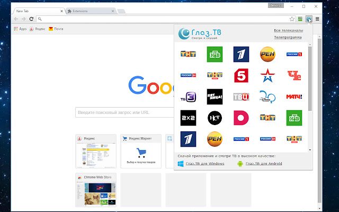Open the Звезда star channel

click(x=267, y=75)
